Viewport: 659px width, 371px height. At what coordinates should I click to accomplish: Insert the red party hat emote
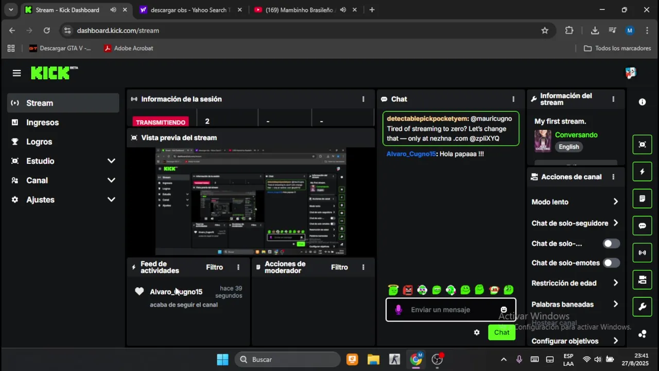point(494,290)
